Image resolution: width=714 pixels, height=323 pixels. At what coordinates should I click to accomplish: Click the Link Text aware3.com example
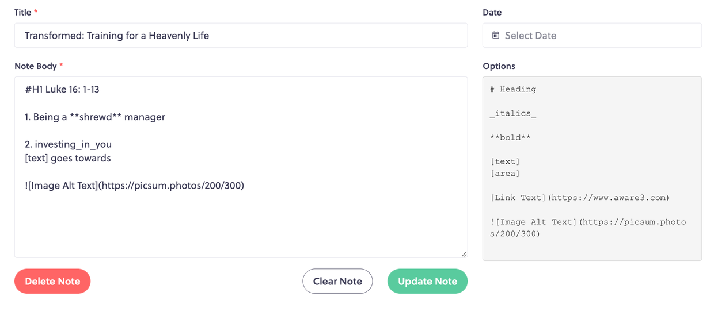[580, 198]
